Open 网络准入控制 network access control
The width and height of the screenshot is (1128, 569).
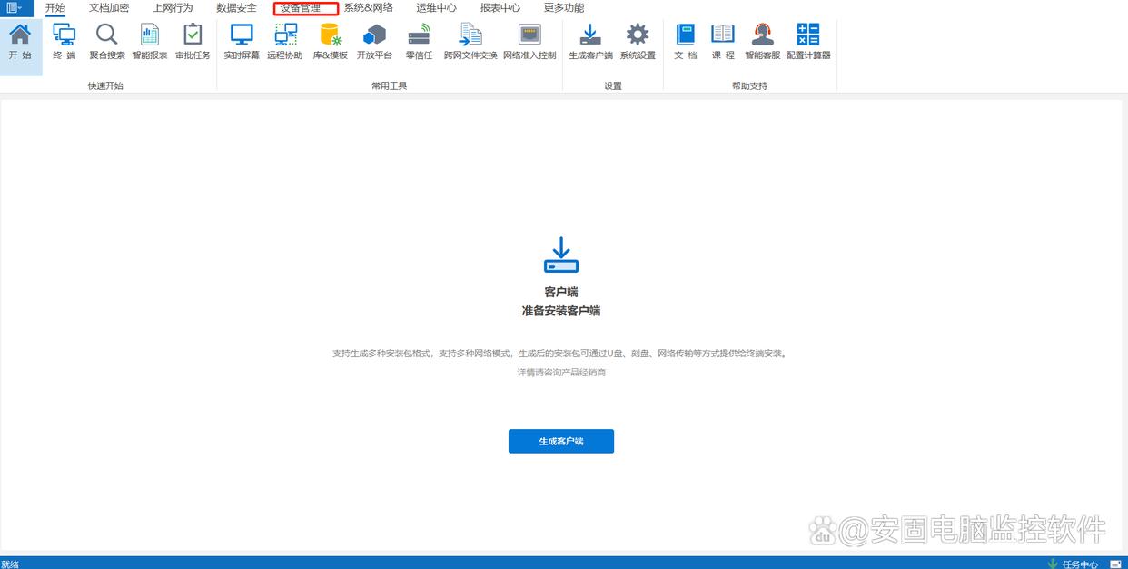point(529,42)
